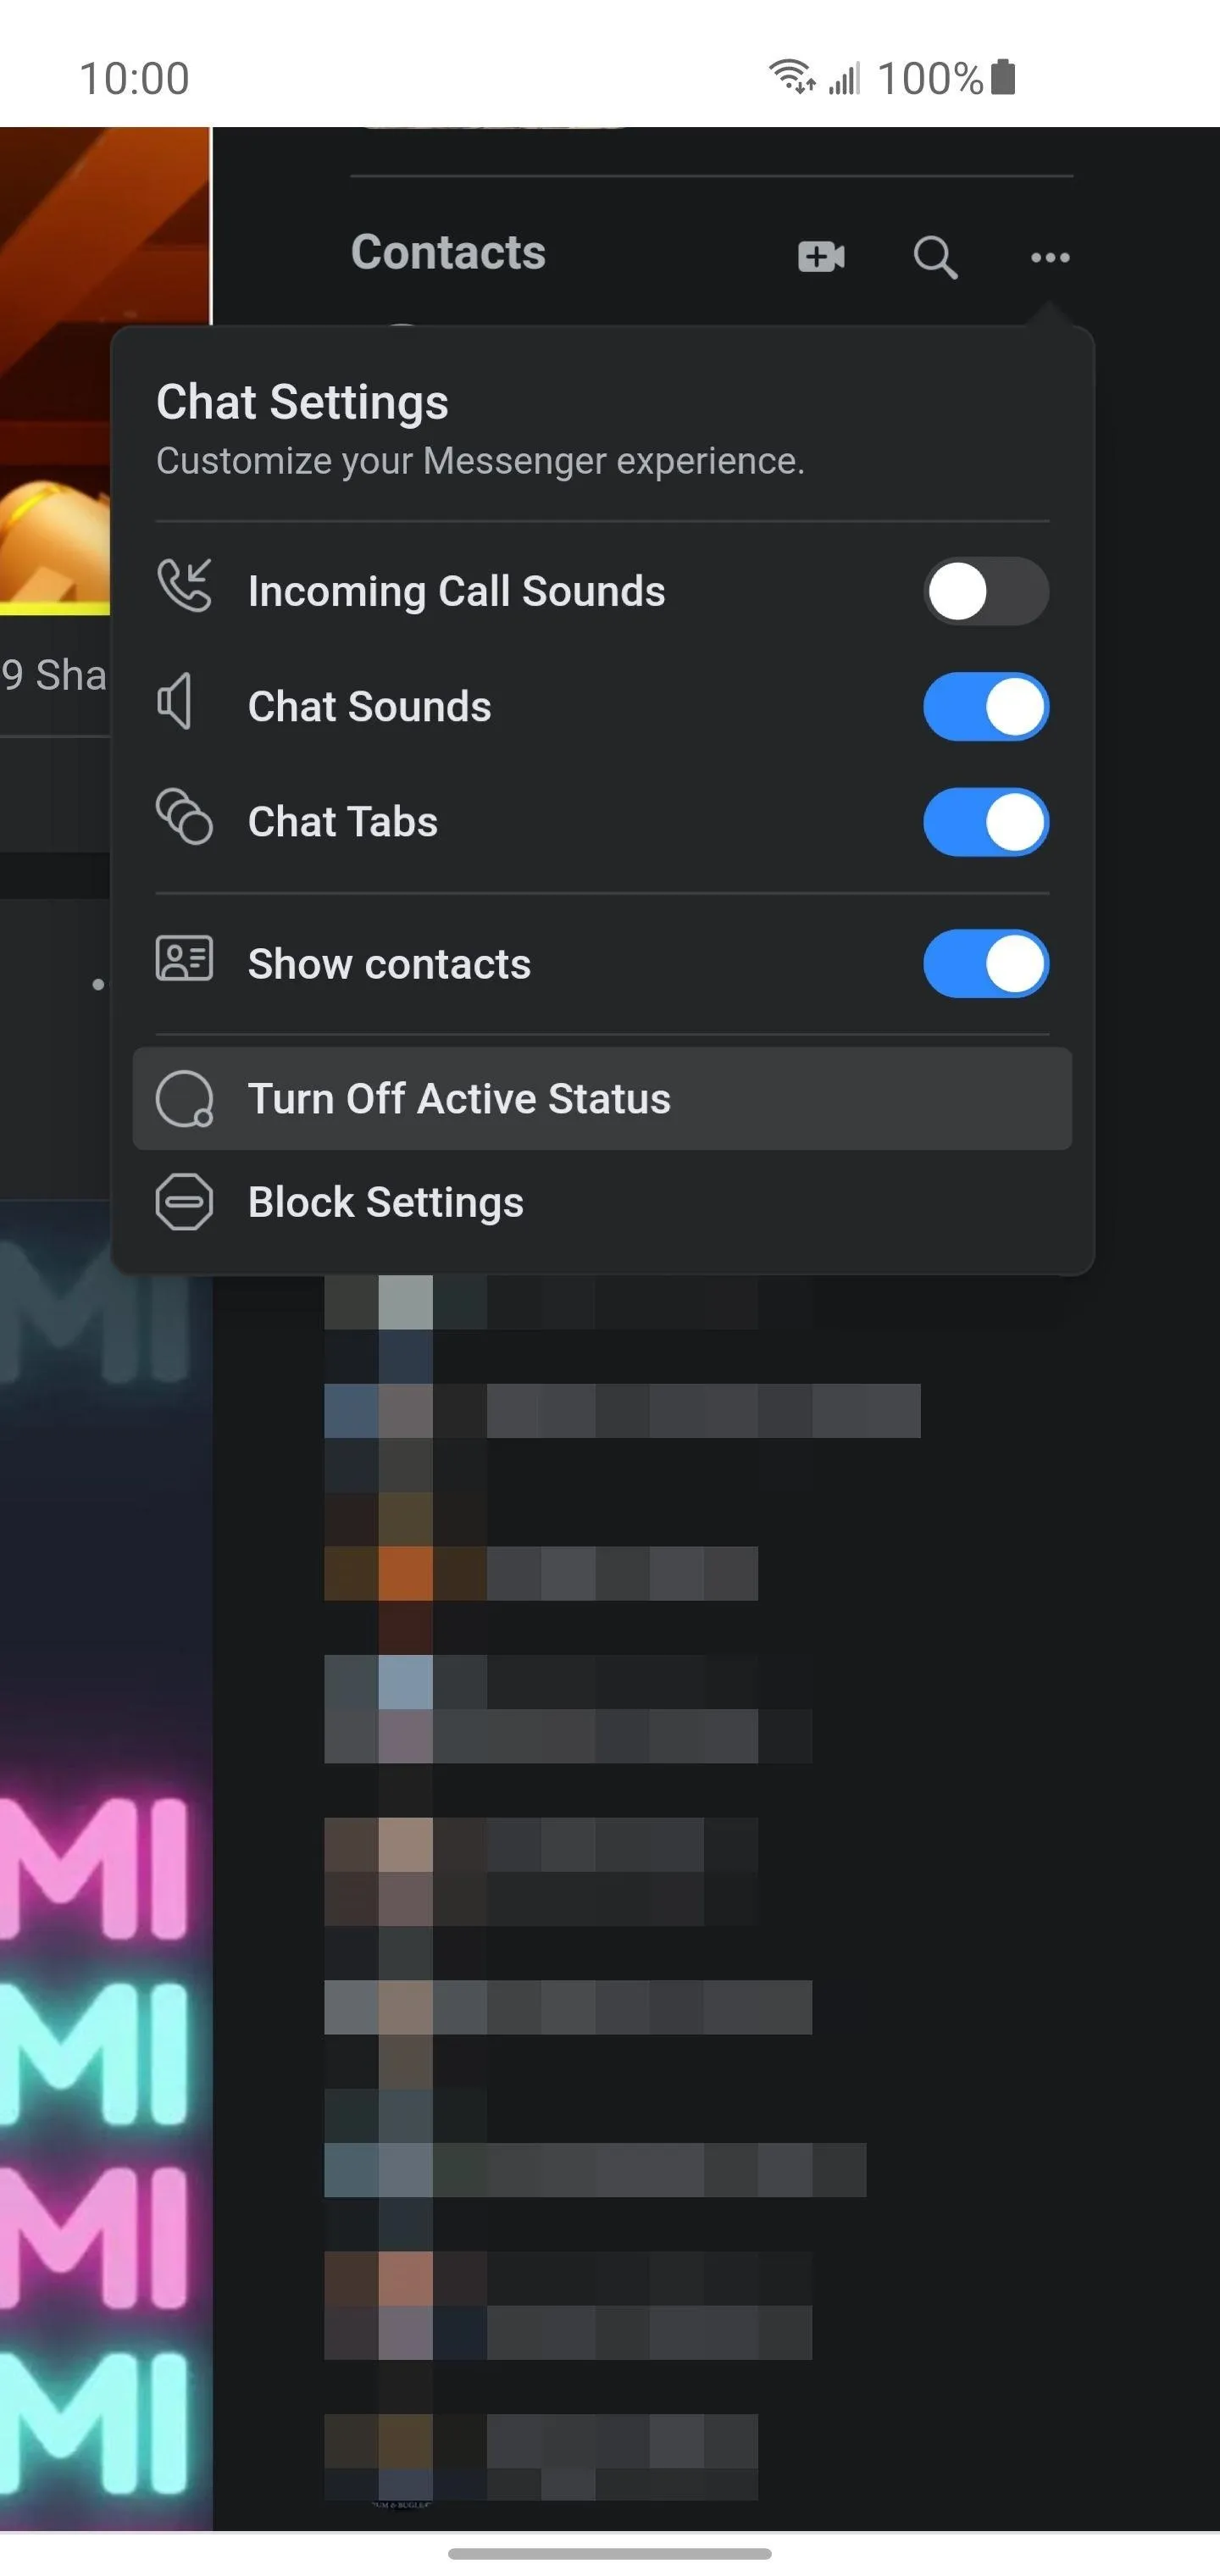
Task: Disable the Chat Sounds switch
Action: (x=986, y=707)
